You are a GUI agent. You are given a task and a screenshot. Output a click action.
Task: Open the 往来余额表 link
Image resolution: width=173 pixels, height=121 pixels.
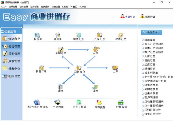[150, 93]
